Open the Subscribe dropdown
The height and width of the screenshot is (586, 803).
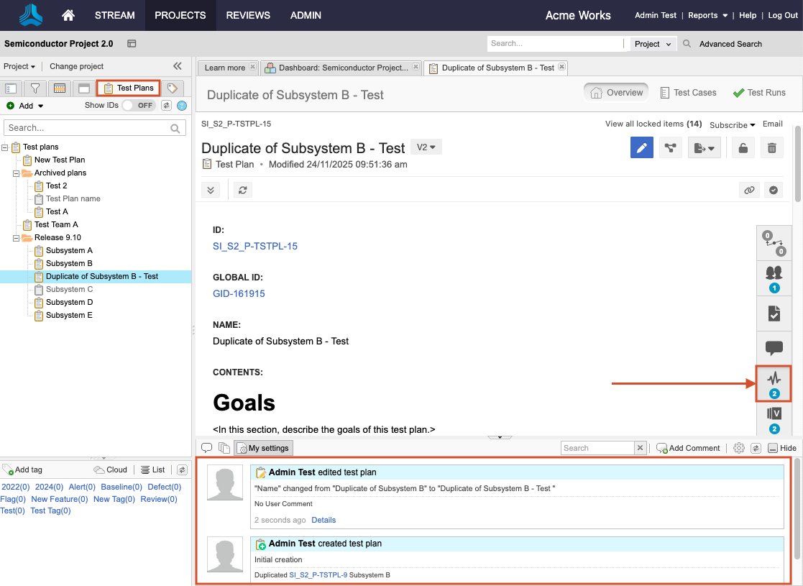tap(732, 124)
